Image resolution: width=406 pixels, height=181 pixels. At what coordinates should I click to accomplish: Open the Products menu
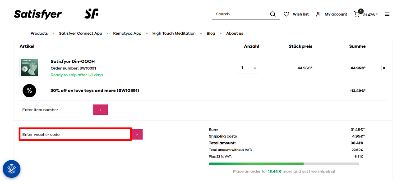pyautogui.click(x=39, y=33)
